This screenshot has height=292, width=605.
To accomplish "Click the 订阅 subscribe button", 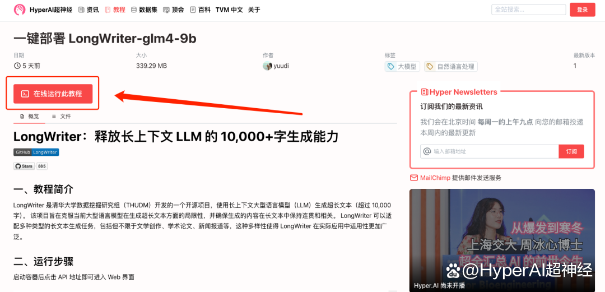I will (571, 151).
